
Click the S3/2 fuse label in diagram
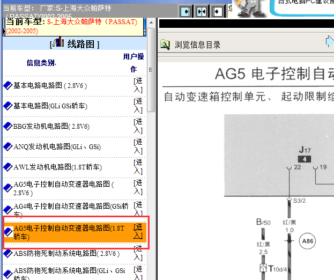[x=299, y=201]
